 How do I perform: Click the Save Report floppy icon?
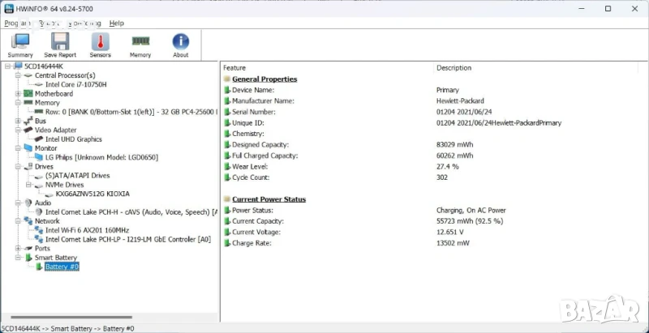pyautogui.click(x=60, y=44)
